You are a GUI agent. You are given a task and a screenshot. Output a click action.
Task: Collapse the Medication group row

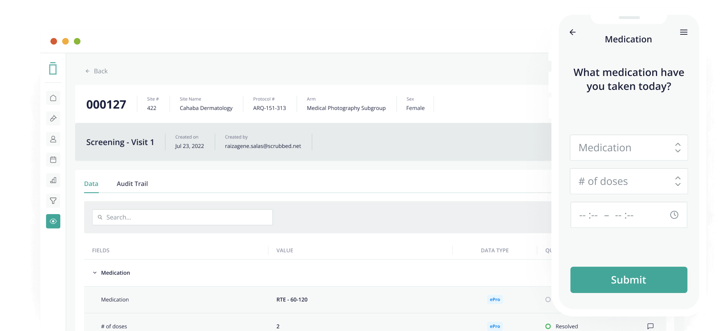(x=95, y=273)
